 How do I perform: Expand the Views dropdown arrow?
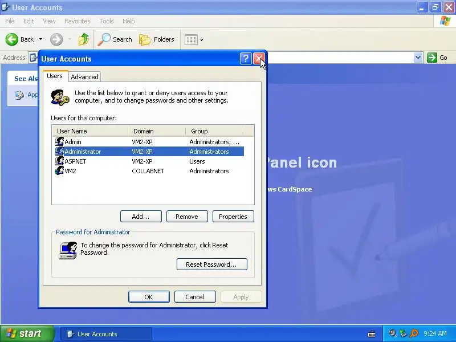pyautogui.click(x=202, y=40)
